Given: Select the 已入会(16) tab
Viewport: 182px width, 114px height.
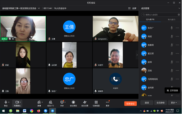Looking at the screenshot, I should click(150, 19).
